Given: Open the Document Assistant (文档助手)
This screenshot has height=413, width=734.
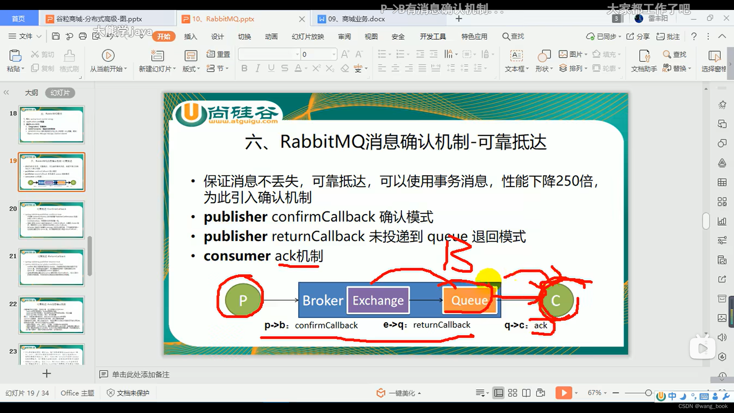Looking at the screenshot, I should pyautogui.click(x=644, y=60).
